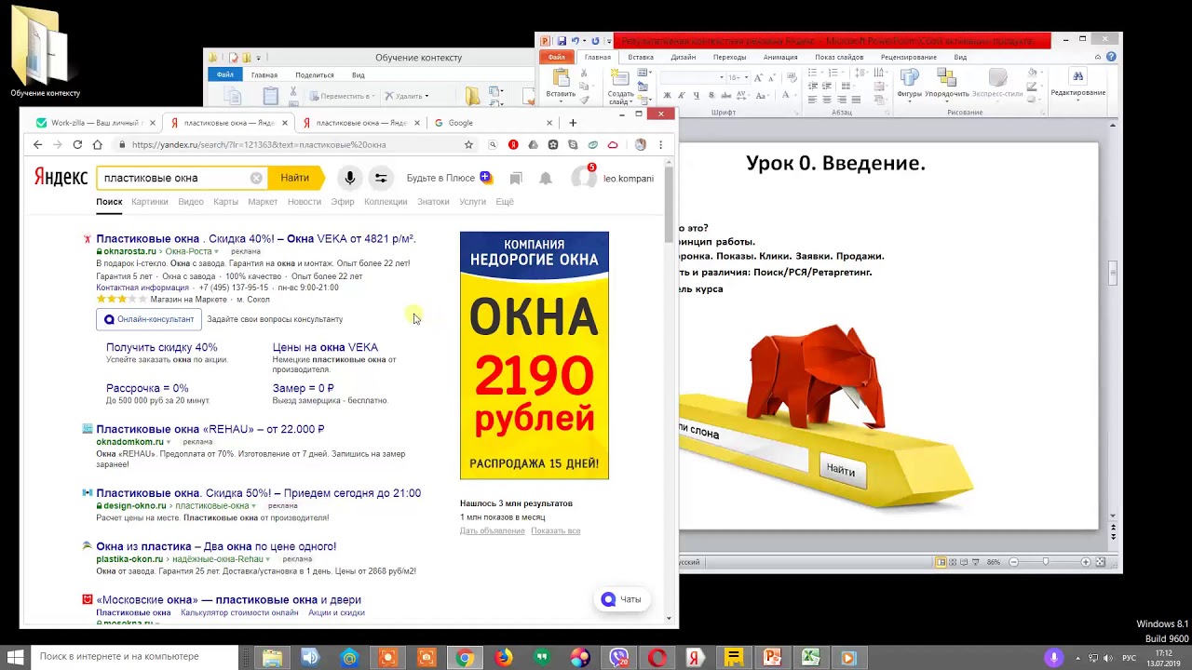Open the Пластиковые окна REHAU ad link
Viewport: 1192px width, 670px height.
pos(210,429)
